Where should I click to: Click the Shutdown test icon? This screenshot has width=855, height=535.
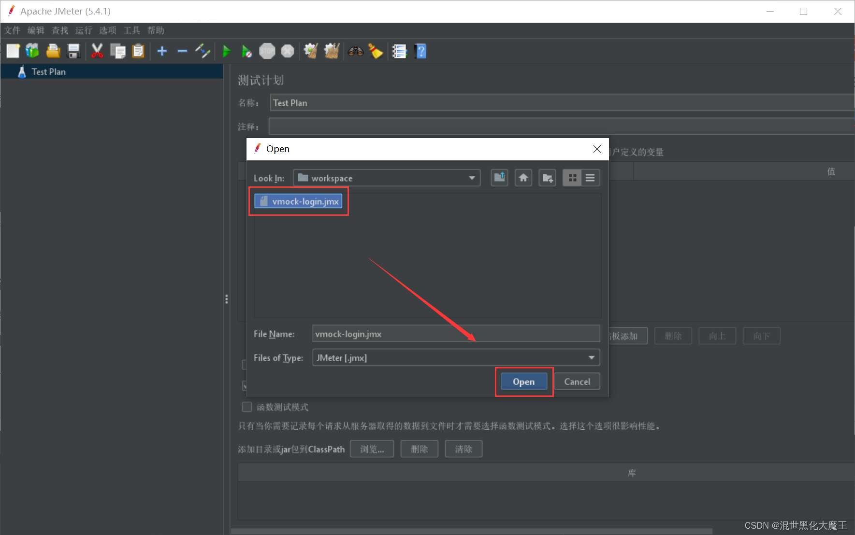tap(288, 51)
